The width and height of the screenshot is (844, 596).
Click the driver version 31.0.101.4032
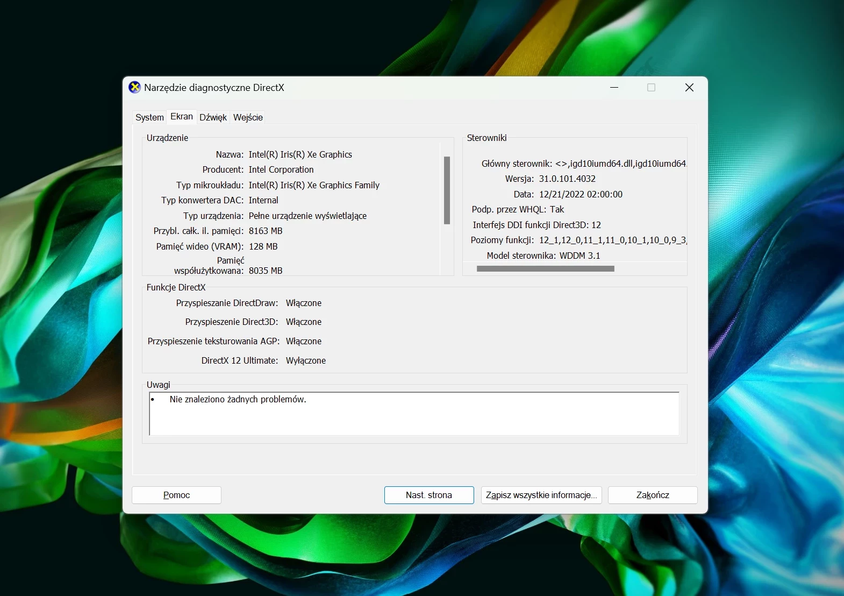(567, 179)
